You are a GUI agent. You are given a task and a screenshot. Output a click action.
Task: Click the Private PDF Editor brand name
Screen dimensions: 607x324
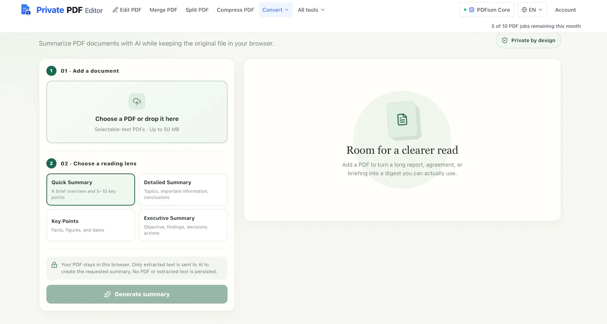pos(70,10)
